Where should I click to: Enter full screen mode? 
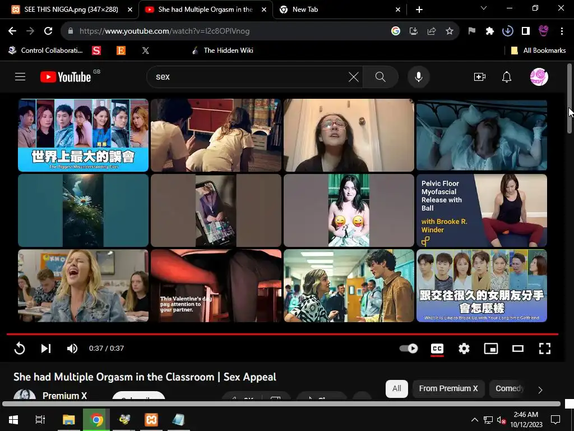pyautogui.click(x=545, y=348)
